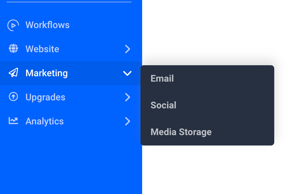Open the Workflows text label
Image resolution: width=299 pixels, height=194 pixels.
pos(47,25)
